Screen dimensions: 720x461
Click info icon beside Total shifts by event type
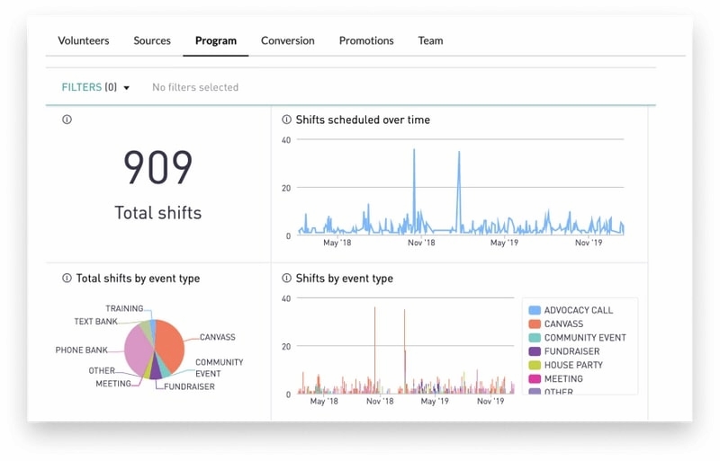click(x=67, y=278)
